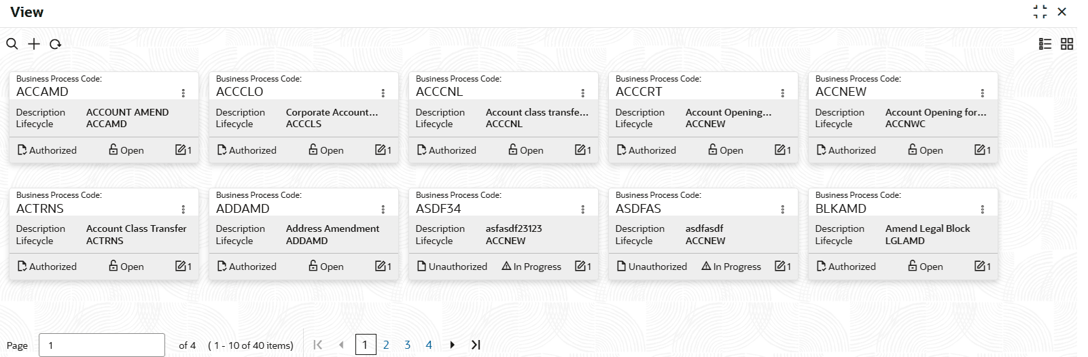Viewport: 1088px width, 357px height.
Task: Click the Authorized document icon on ACTRNS card
Action: tap(22, 266)
